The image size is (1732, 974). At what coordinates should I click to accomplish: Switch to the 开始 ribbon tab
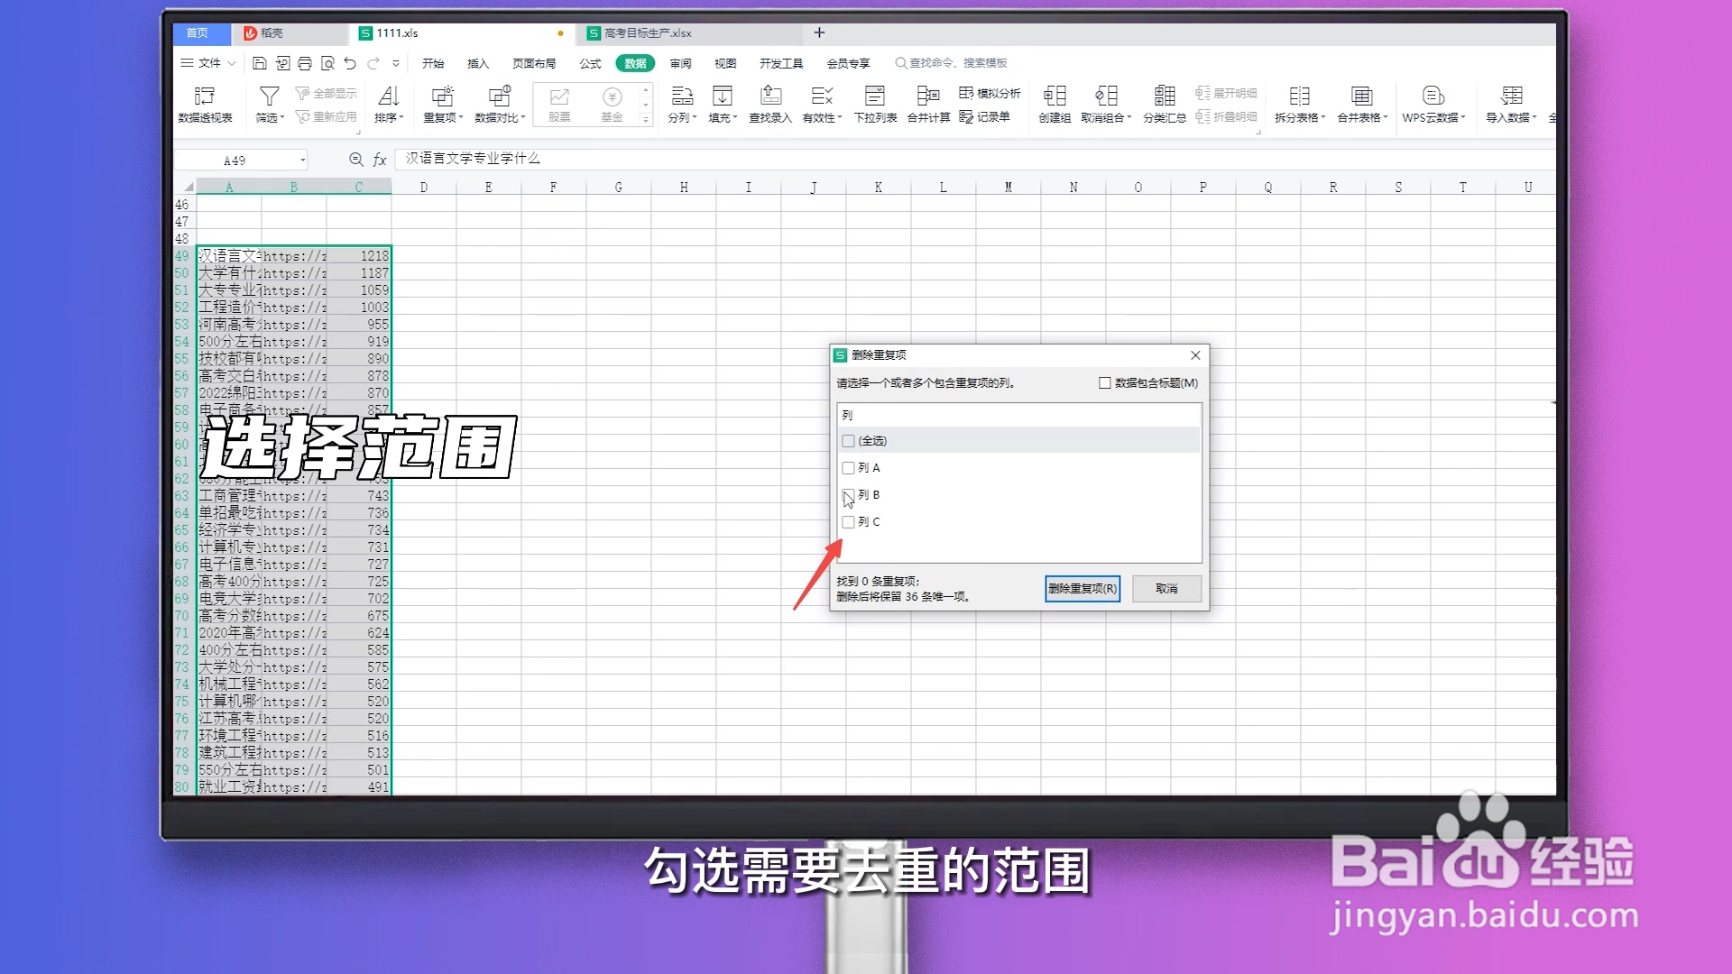pyautogui.click(x=434, y=63)
